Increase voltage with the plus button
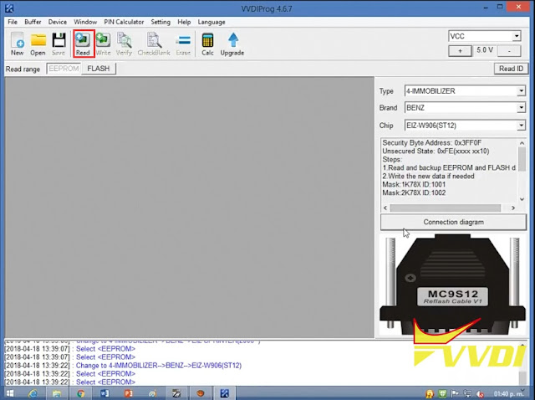 pyautogui.click(x=460, y=51)
